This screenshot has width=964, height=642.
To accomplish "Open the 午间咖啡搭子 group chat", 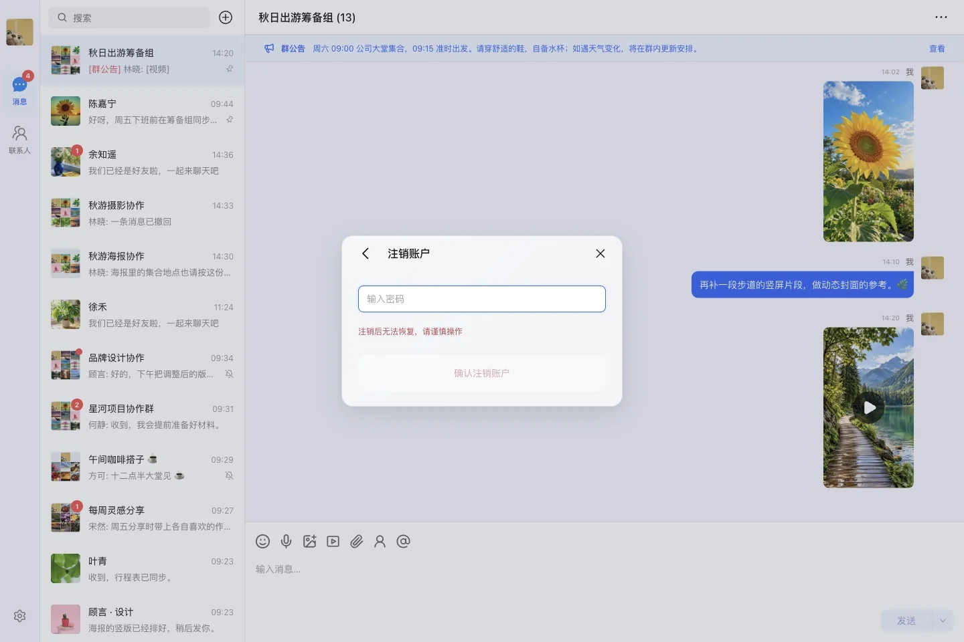I will 142,467.
